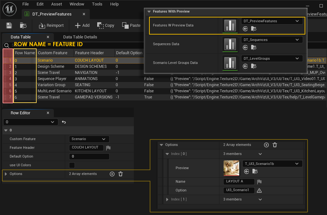
Task: Empty the array in expanded Options panel
Action: [275, 145]
